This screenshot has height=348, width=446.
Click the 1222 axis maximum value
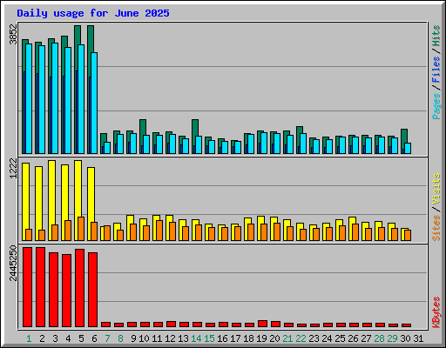tap(13, 168)
